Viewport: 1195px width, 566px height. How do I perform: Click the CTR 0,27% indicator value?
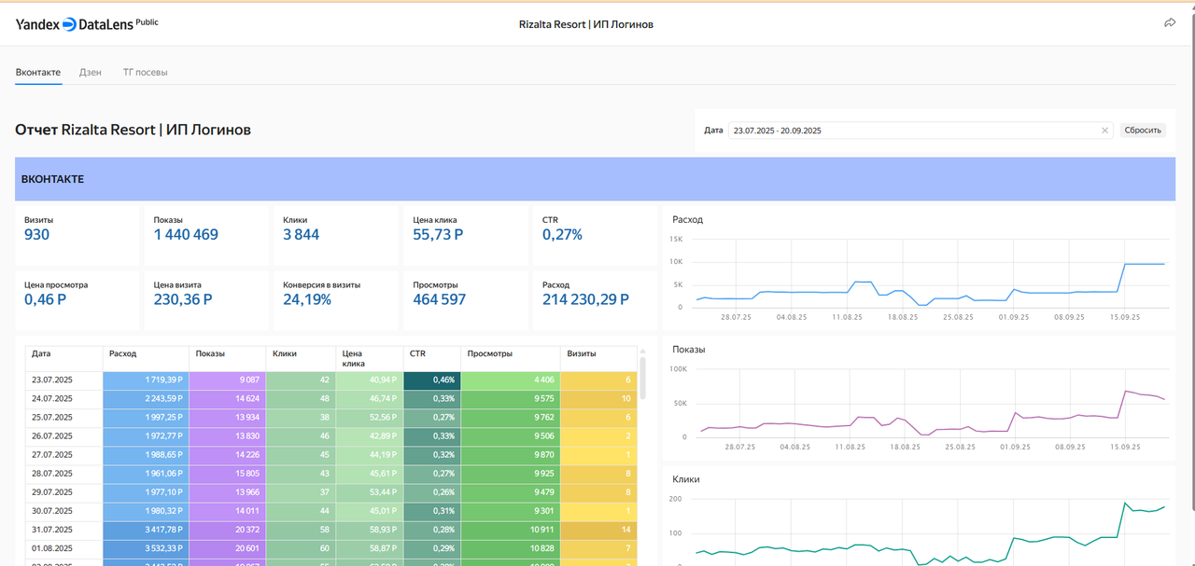562,235
